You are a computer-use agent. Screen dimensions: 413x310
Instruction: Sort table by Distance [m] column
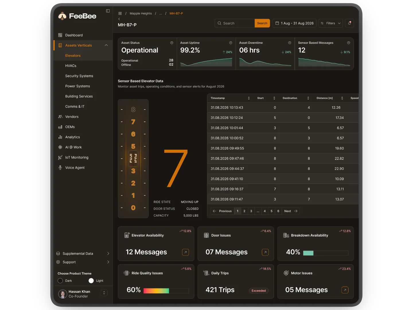pyautogui.click(x=342, y=98)
